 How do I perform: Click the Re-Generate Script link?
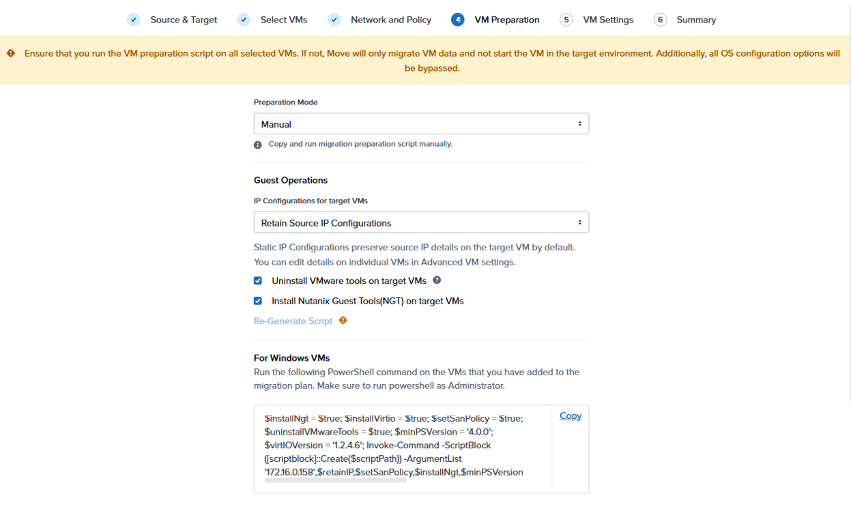[x=293, y=321]
